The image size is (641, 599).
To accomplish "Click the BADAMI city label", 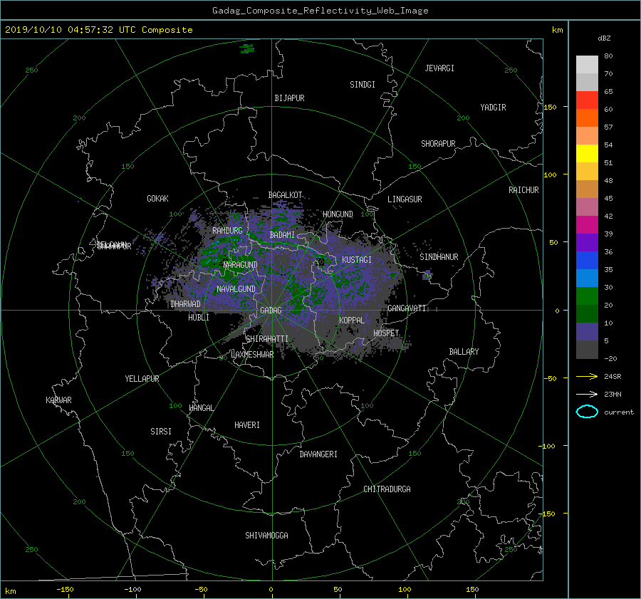I will [281, 235].
